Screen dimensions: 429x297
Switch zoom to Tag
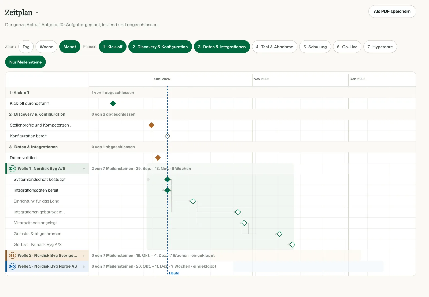tap(26, 47)
